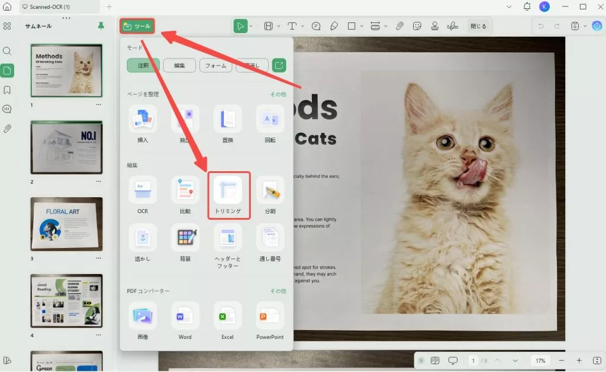Zoom in with plus button
The image size is (606, 372).
click(x=579, y=361)
